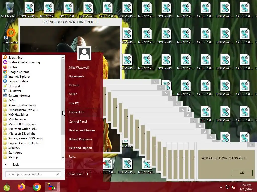Open PE Viewer
The height and width of the screenshot is (192, 257).
click(32, 91)
